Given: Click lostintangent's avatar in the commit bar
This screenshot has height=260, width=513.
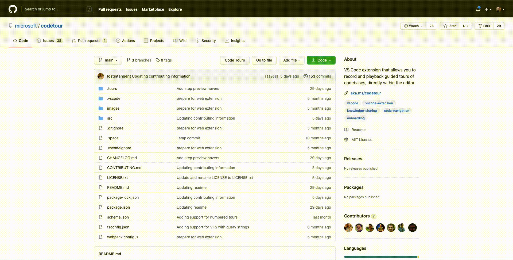Looking at the screenshot, I should click(x=101, y=76).
